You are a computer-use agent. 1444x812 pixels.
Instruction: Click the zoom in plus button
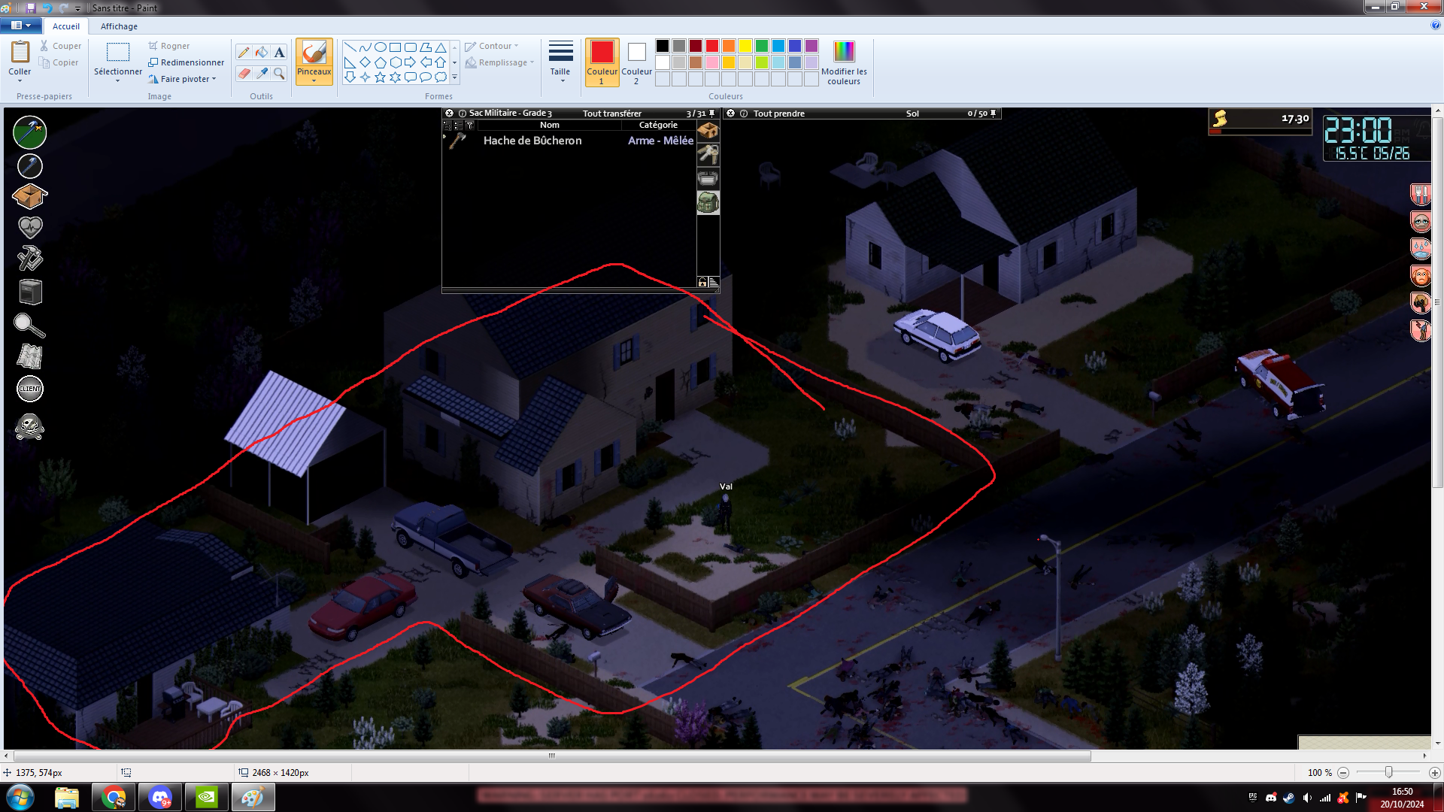click(1434, 772)
